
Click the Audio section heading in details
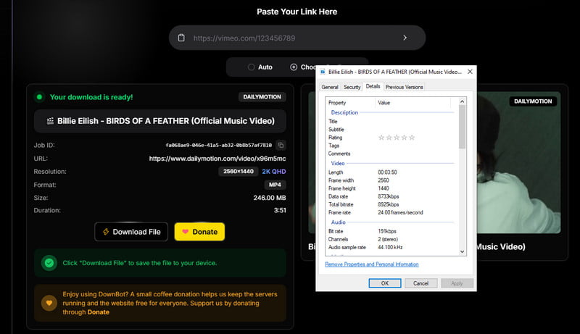[338, 222]
